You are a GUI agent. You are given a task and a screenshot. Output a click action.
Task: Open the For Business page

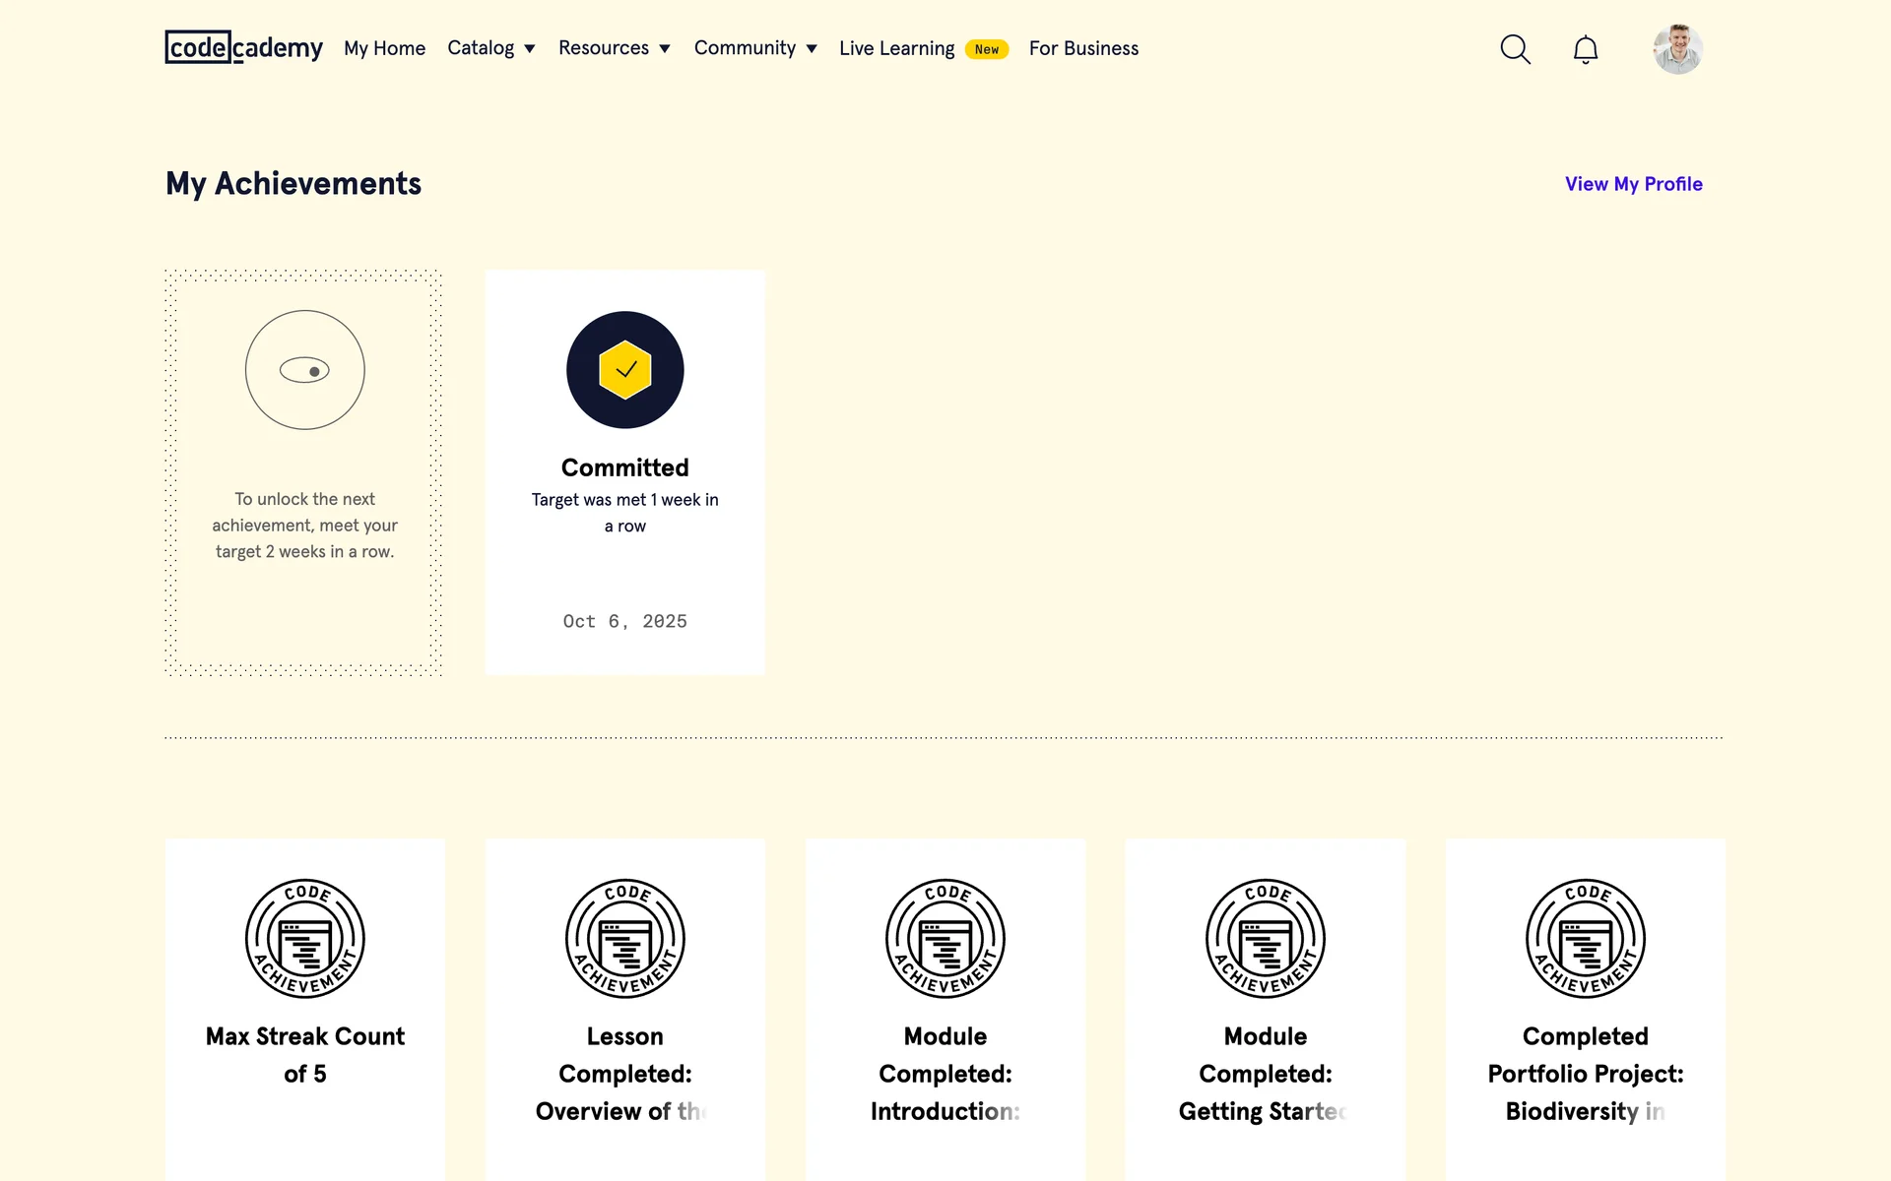pyautogui.click(x=1083, y=48)
